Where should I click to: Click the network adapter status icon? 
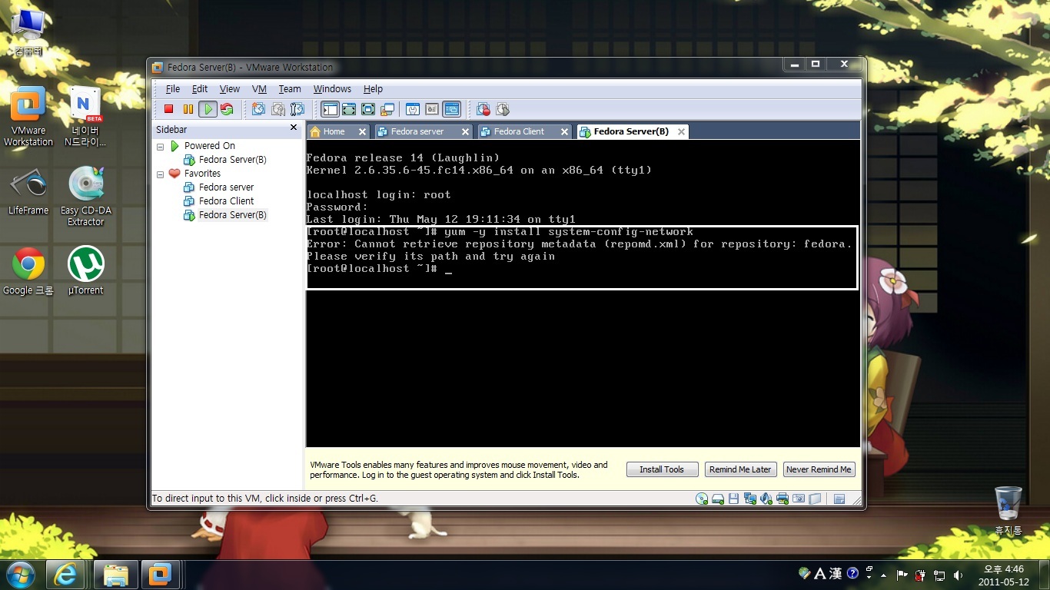coord(750,499)
